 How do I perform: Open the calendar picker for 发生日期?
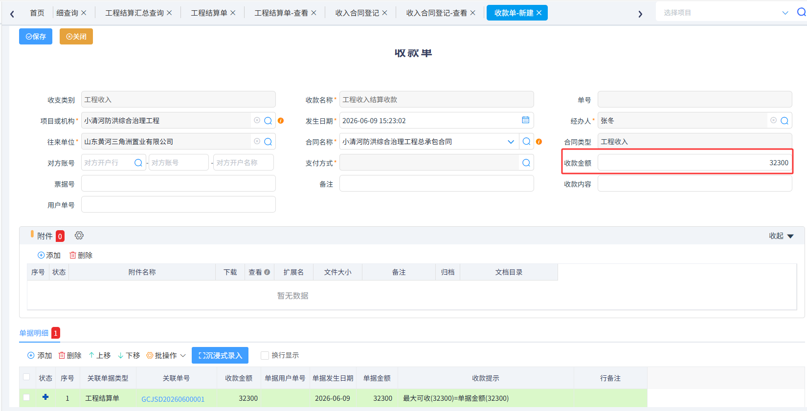click(x=526, y=120)
